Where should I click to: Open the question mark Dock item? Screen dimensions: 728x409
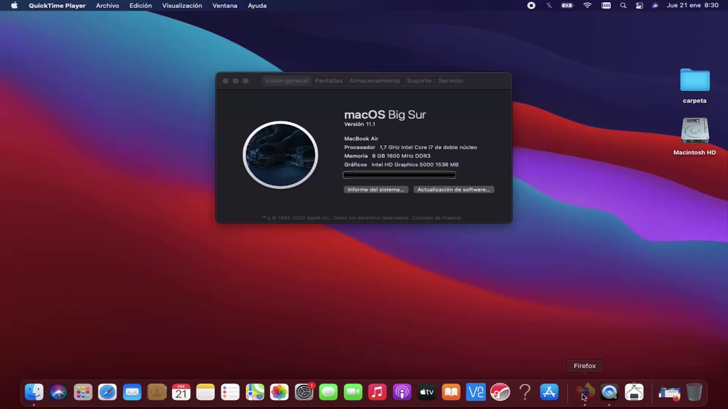pos(525,392)
